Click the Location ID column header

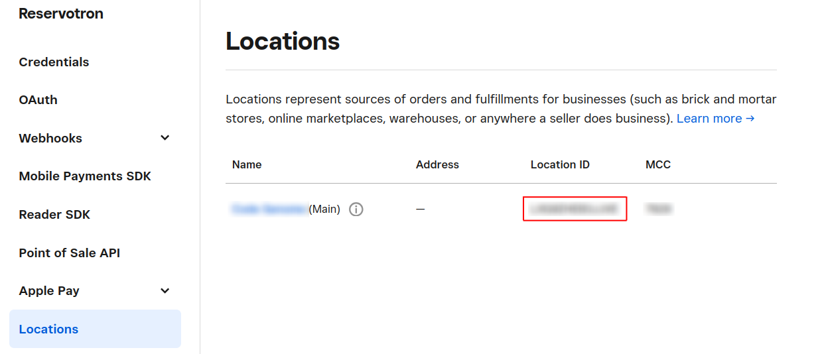(560, 164)
